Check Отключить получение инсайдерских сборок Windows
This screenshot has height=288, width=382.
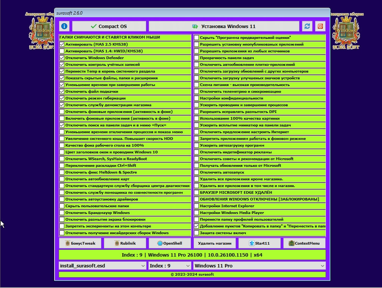[62, 233]
